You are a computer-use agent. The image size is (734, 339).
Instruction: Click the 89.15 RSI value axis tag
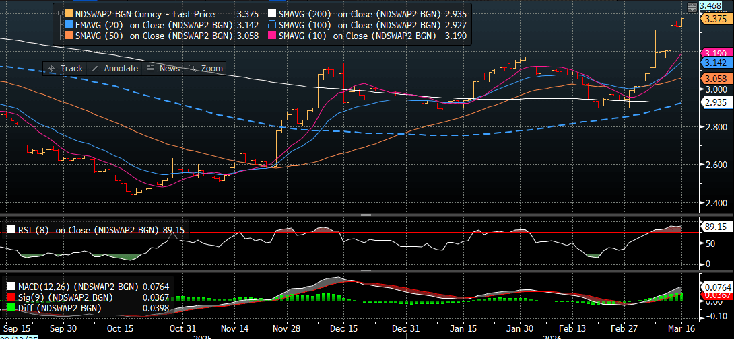tap(713, 227)
